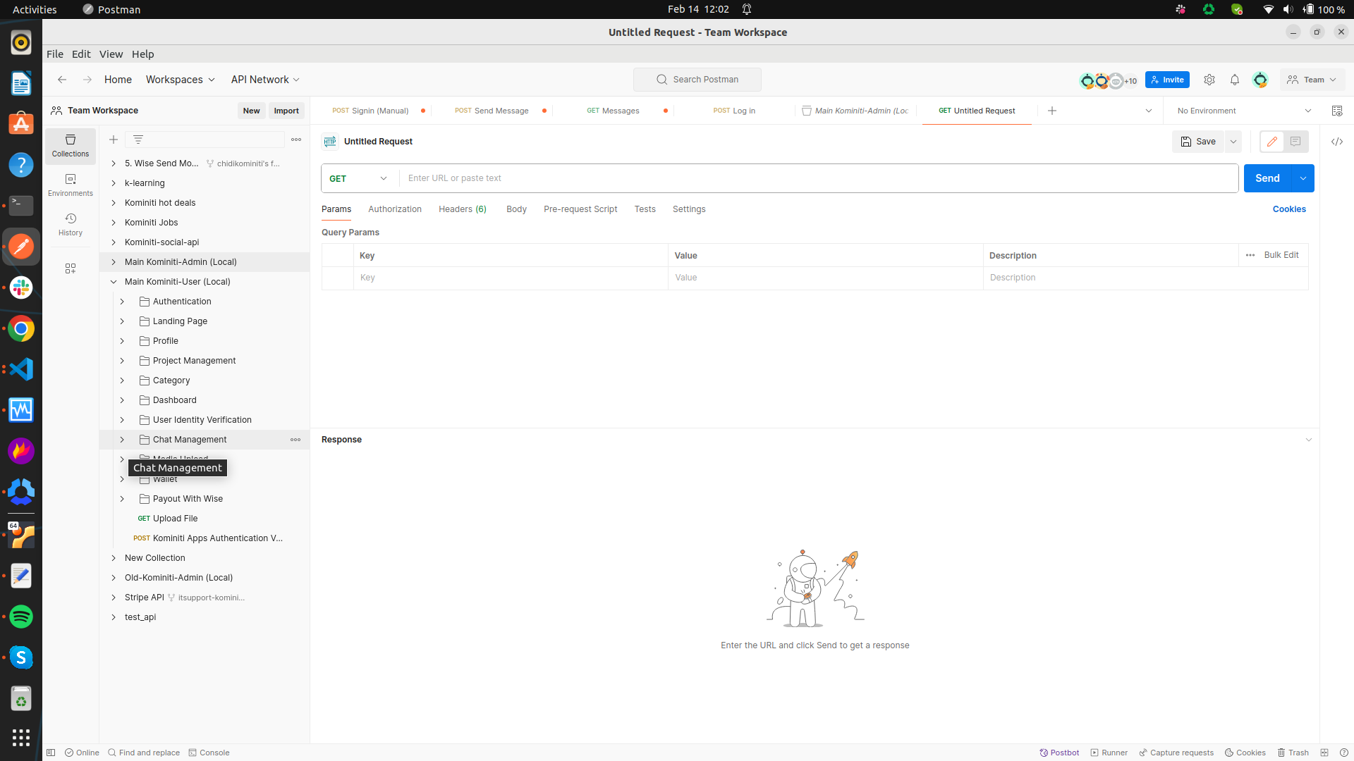Open the Console in the status bar

(x=209, y=753)
